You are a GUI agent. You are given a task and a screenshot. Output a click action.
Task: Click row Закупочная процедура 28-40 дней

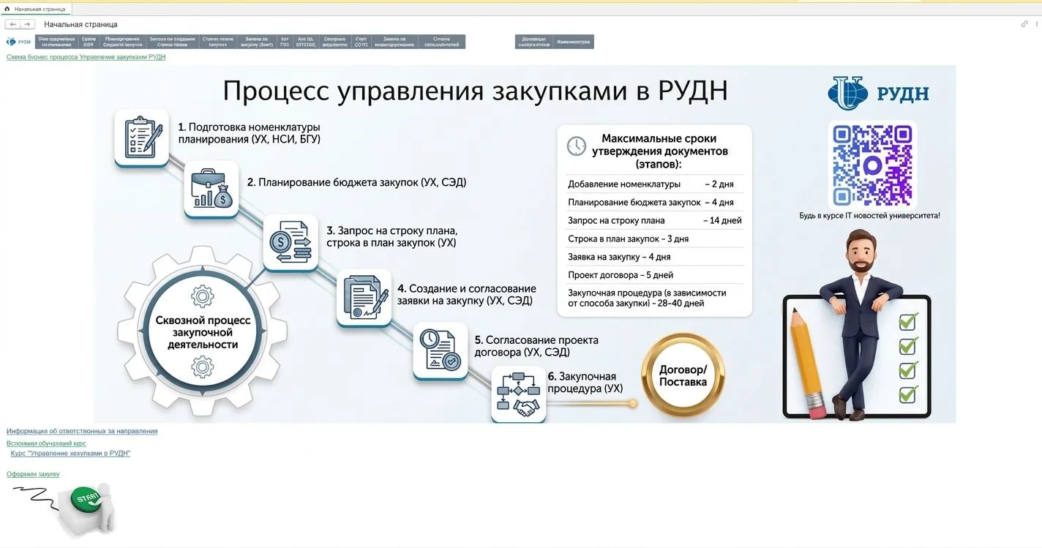(x=655, y=298)
